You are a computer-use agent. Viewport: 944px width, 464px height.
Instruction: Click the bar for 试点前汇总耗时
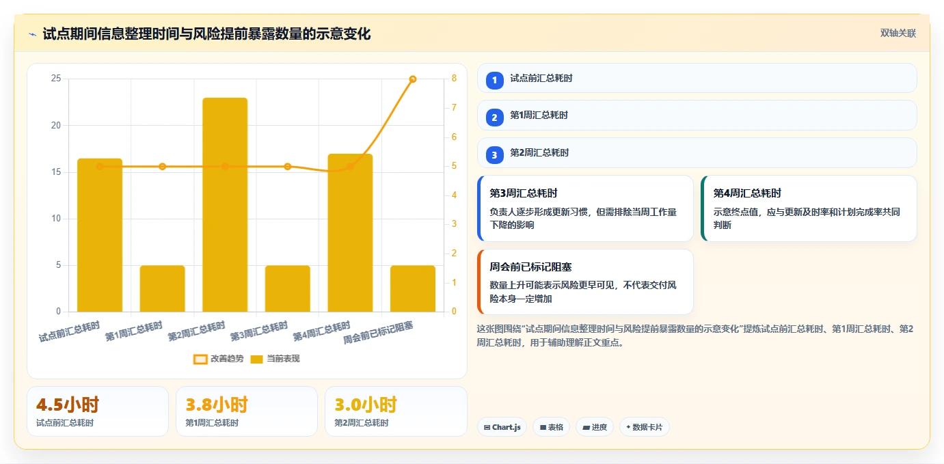click(x=100, y=235)
